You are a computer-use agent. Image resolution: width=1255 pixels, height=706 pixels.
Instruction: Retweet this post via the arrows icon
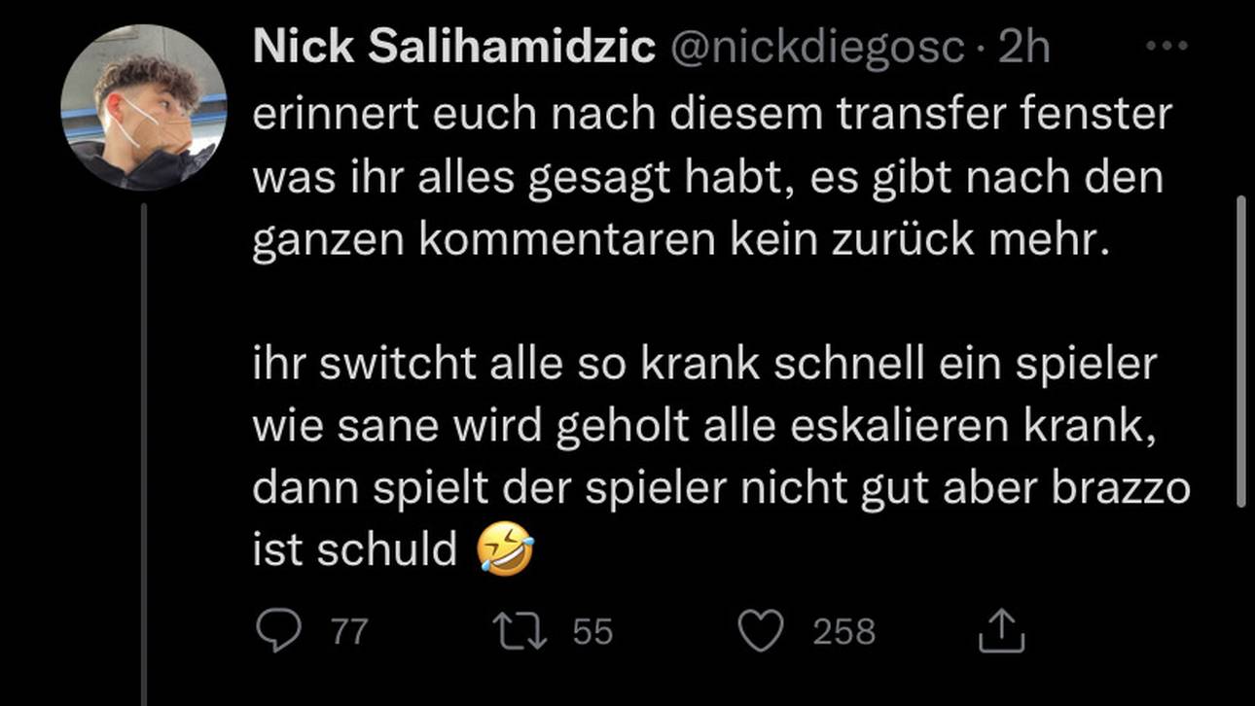521,633
